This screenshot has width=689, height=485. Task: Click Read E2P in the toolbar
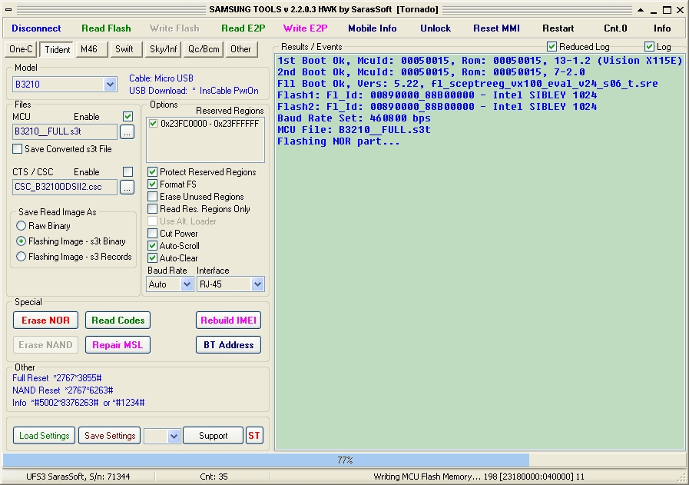coord(243,28)
